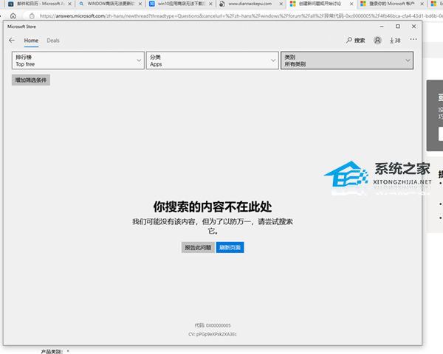Open the Store more options menu
This screenshot has width=443, height=354.
click(x=413, y=41)
